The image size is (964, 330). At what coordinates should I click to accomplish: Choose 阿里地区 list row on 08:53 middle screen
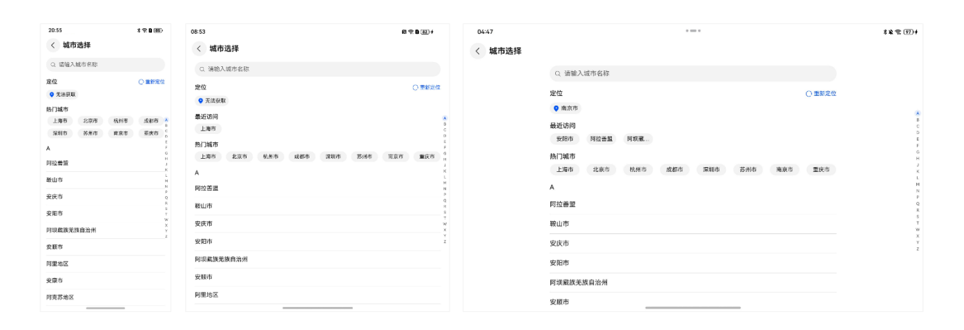click(318, 295)
